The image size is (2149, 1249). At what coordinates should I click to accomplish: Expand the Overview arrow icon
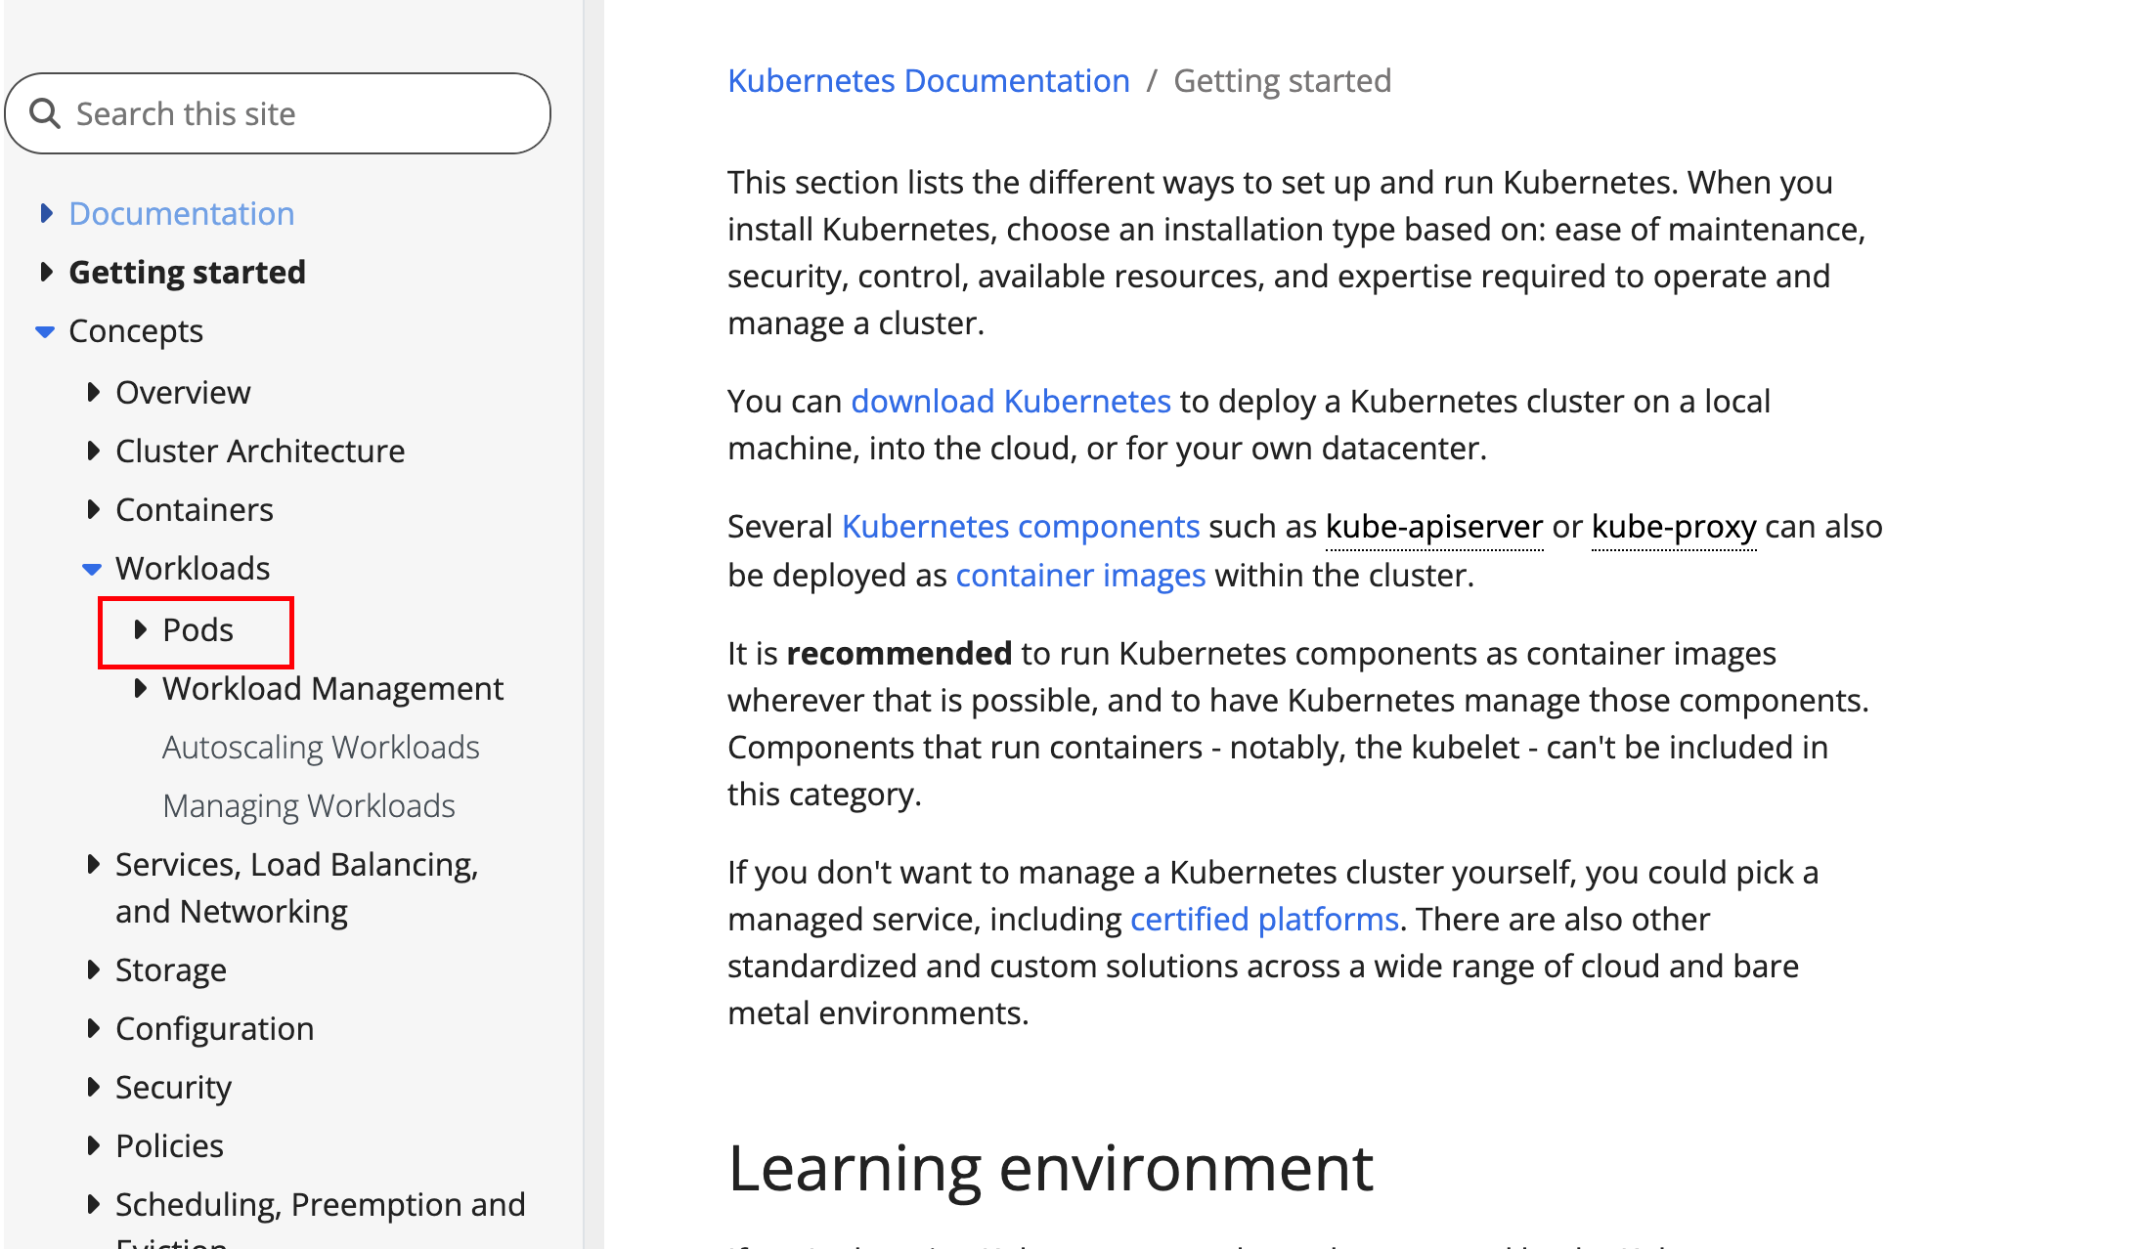click(x=93, y=392)
